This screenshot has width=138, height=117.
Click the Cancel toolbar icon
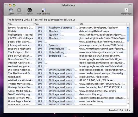click(19, 10)
